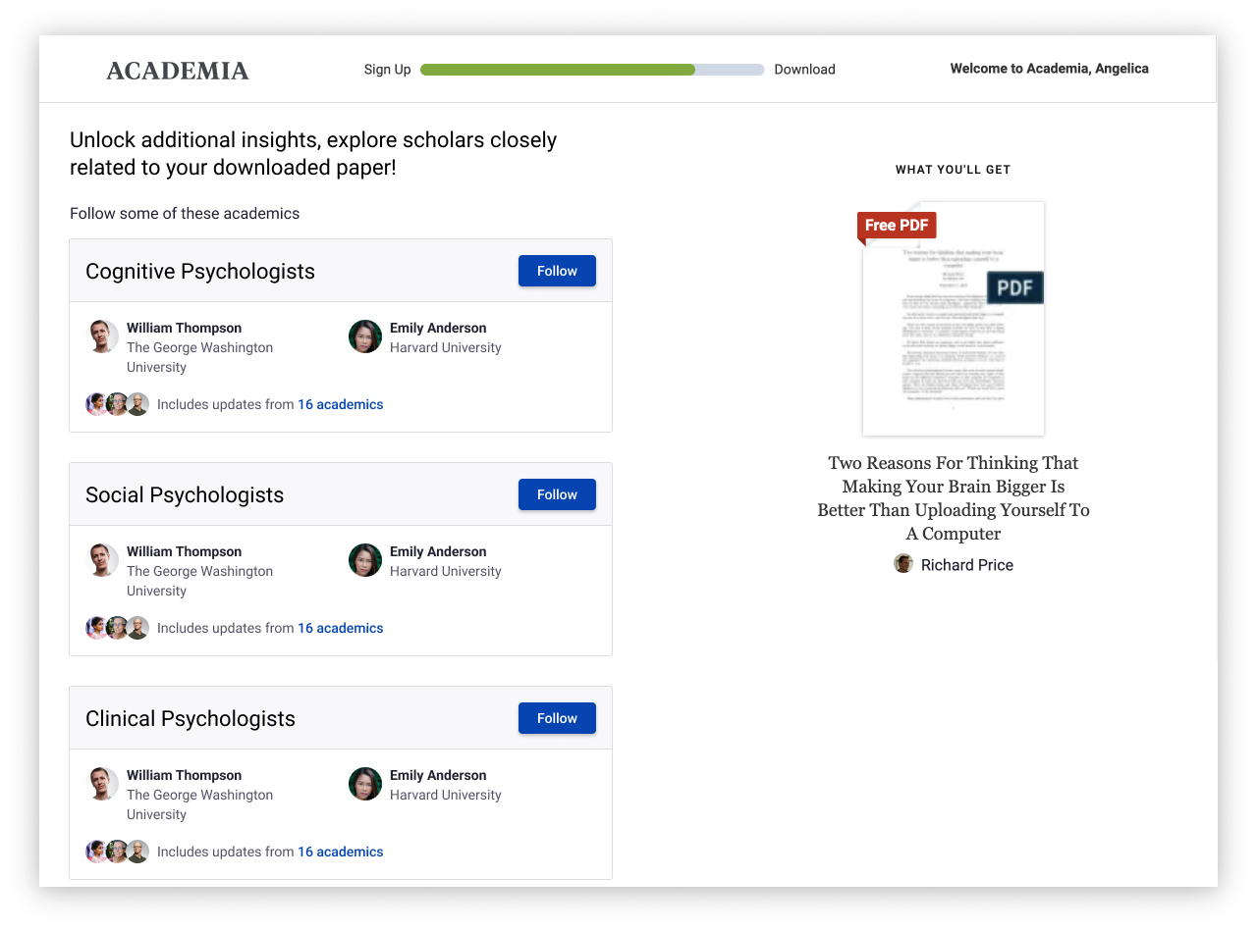Click the Cognitive Psychologists heading
The width and height of the screenshot is (1257, 930).
(x=200, y=272)
